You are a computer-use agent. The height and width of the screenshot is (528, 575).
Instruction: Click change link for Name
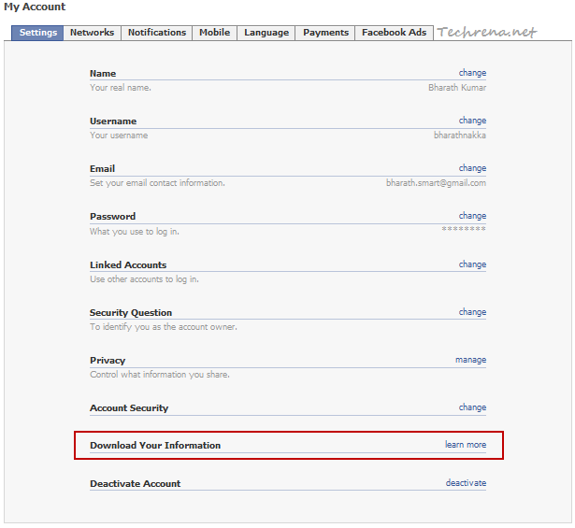(472, 73)
